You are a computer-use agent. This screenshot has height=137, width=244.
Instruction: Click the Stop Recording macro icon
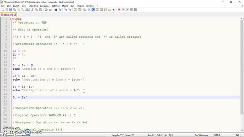pyautogui.click(x=123, y=10)
